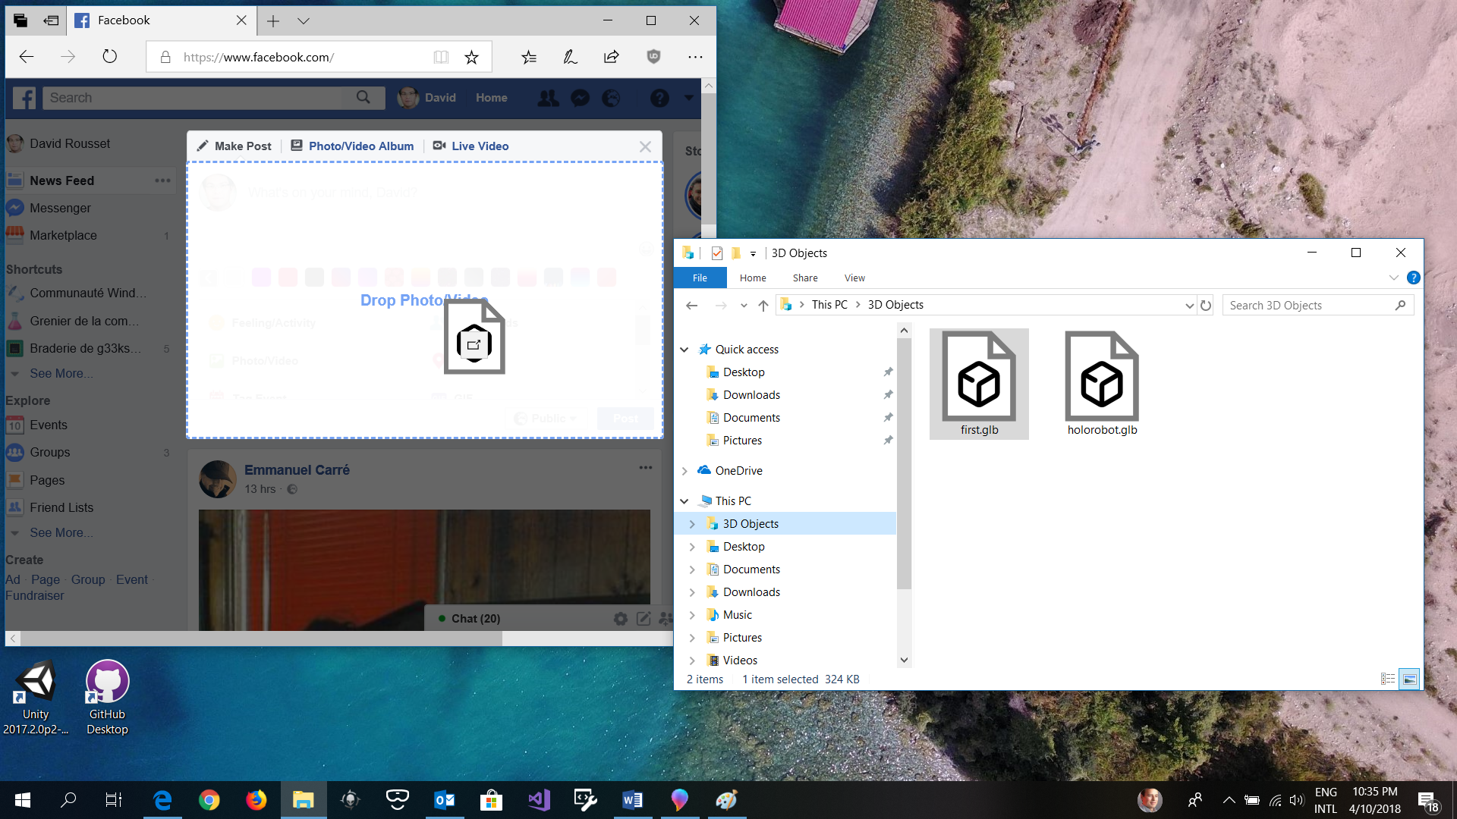Click the Make Post option
This screenshot has width=1457, height=819.
(235, 146)
